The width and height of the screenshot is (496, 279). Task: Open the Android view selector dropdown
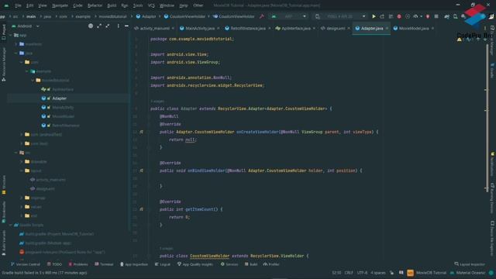tap(26, 26)
